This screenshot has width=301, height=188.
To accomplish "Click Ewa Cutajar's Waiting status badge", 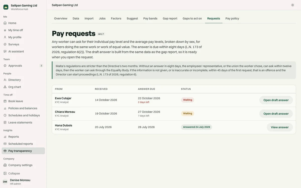I will click(x=188, y=100).
